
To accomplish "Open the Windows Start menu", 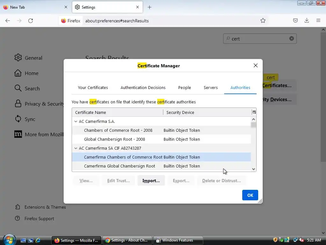I will click(x=9, y=240).
